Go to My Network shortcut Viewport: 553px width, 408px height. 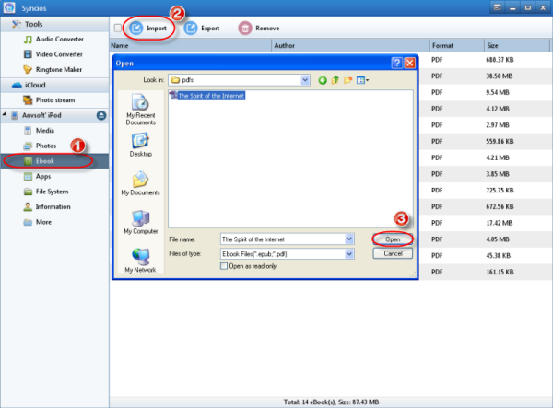(140, 261)
